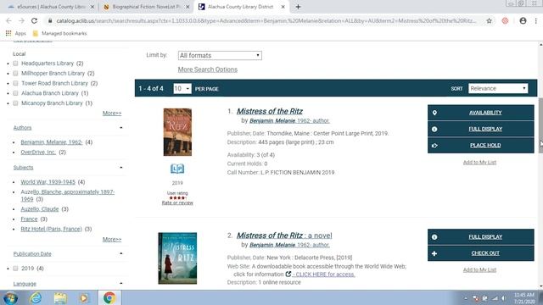Click the external link icon beside CLICK HERE

point(288,274)
